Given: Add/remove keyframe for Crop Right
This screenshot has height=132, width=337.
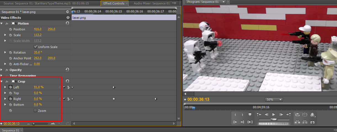Looking at the screenshot, I should 64,99.
